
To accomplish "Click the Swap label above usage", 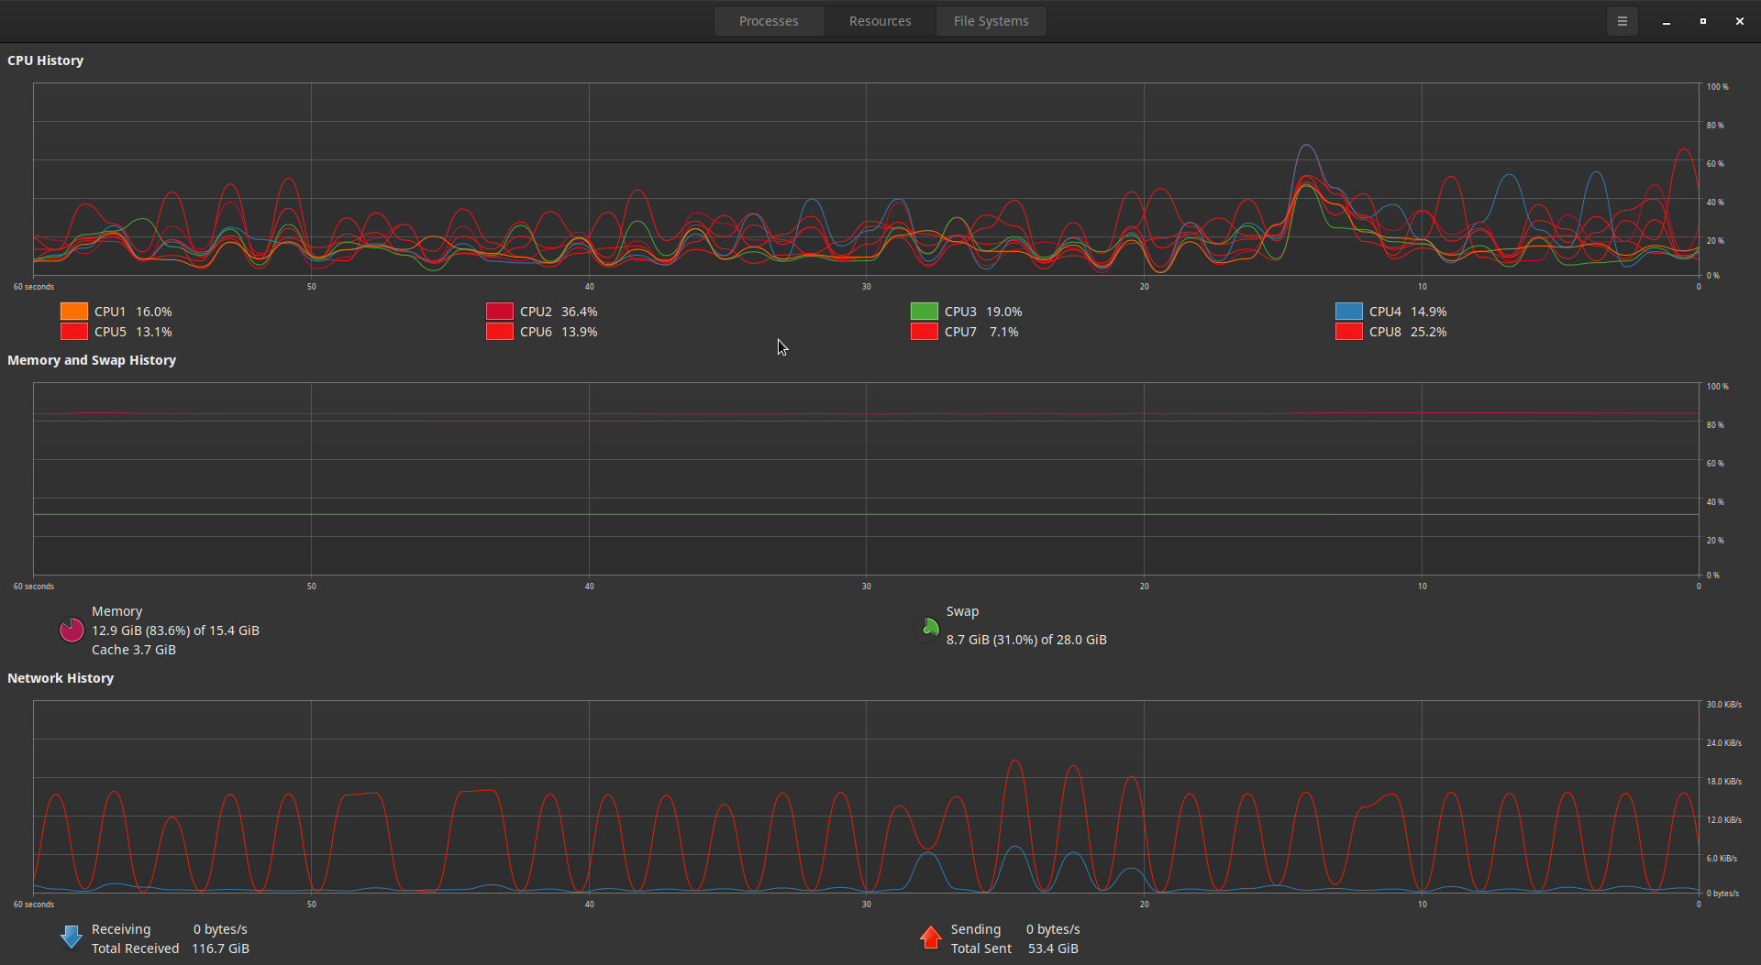I will click(962, 611).
